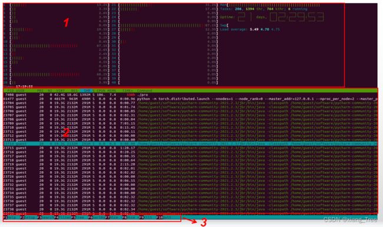Select process row with PID 23710
383x227 pixels.
coord(190,128)
